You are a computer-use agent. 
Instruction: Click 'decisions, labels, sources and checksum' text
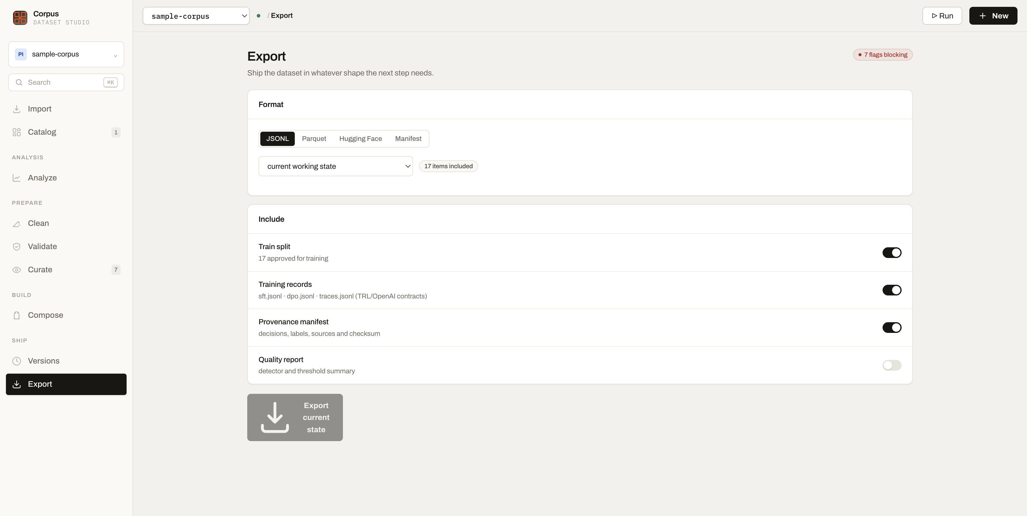(x=319, y=334)
